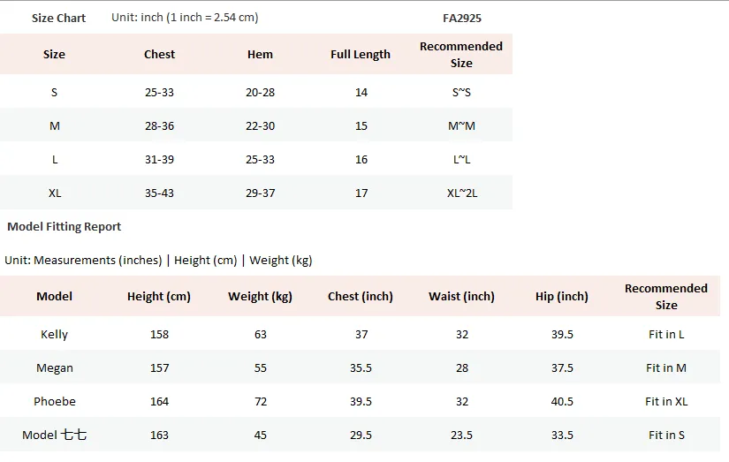Click Phoebe's Fit in XL cell
Screen dimensions: 729x462
666,402
